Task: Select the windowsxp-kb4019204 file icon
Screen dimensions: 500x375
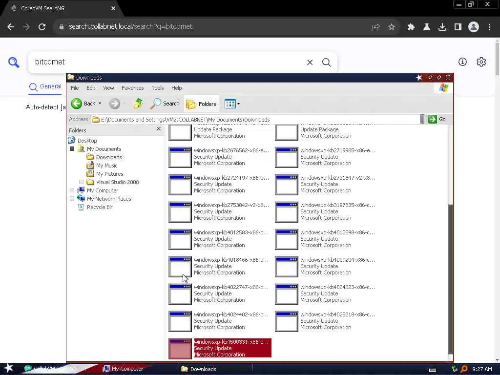Action: point(287,267)
